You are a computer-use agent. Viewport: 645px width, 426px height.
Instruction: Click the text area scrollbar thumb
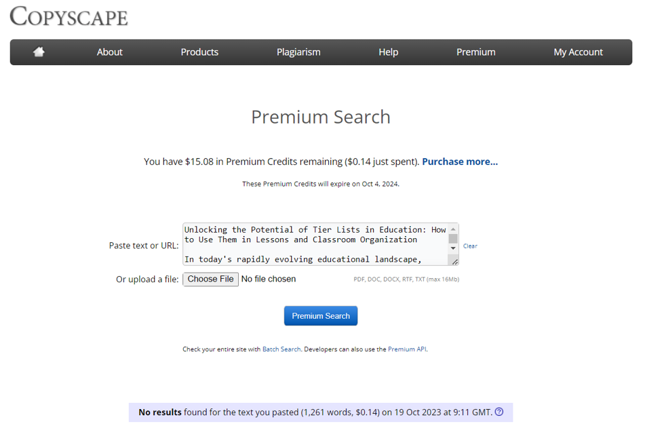click(x=453, y=238)
